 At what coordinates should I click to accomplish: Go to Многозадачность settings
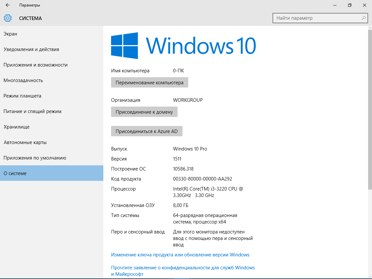pos(23,80)
